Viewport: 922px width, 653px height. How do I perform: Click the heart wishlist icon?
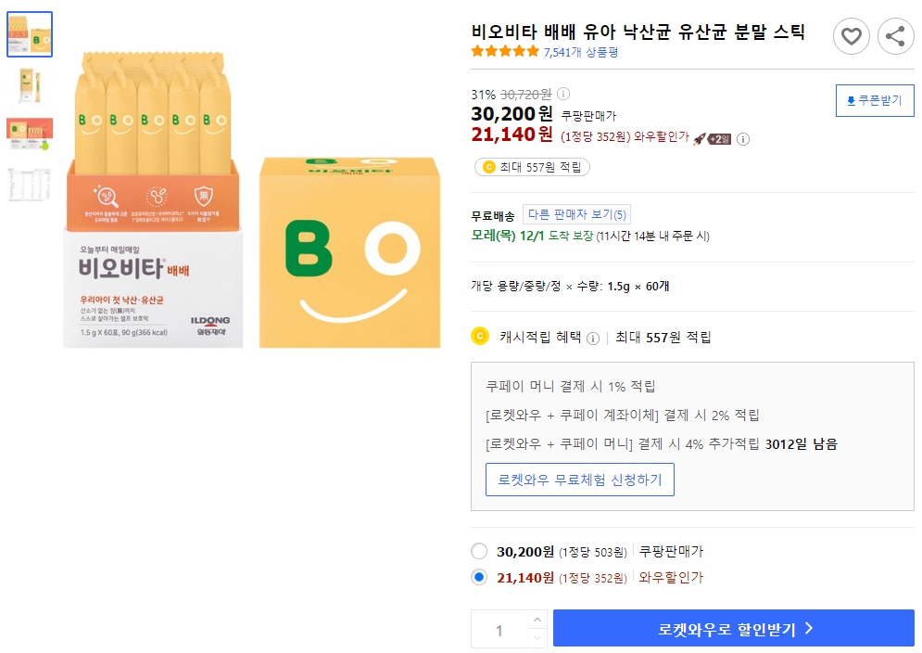click(852, 37)
